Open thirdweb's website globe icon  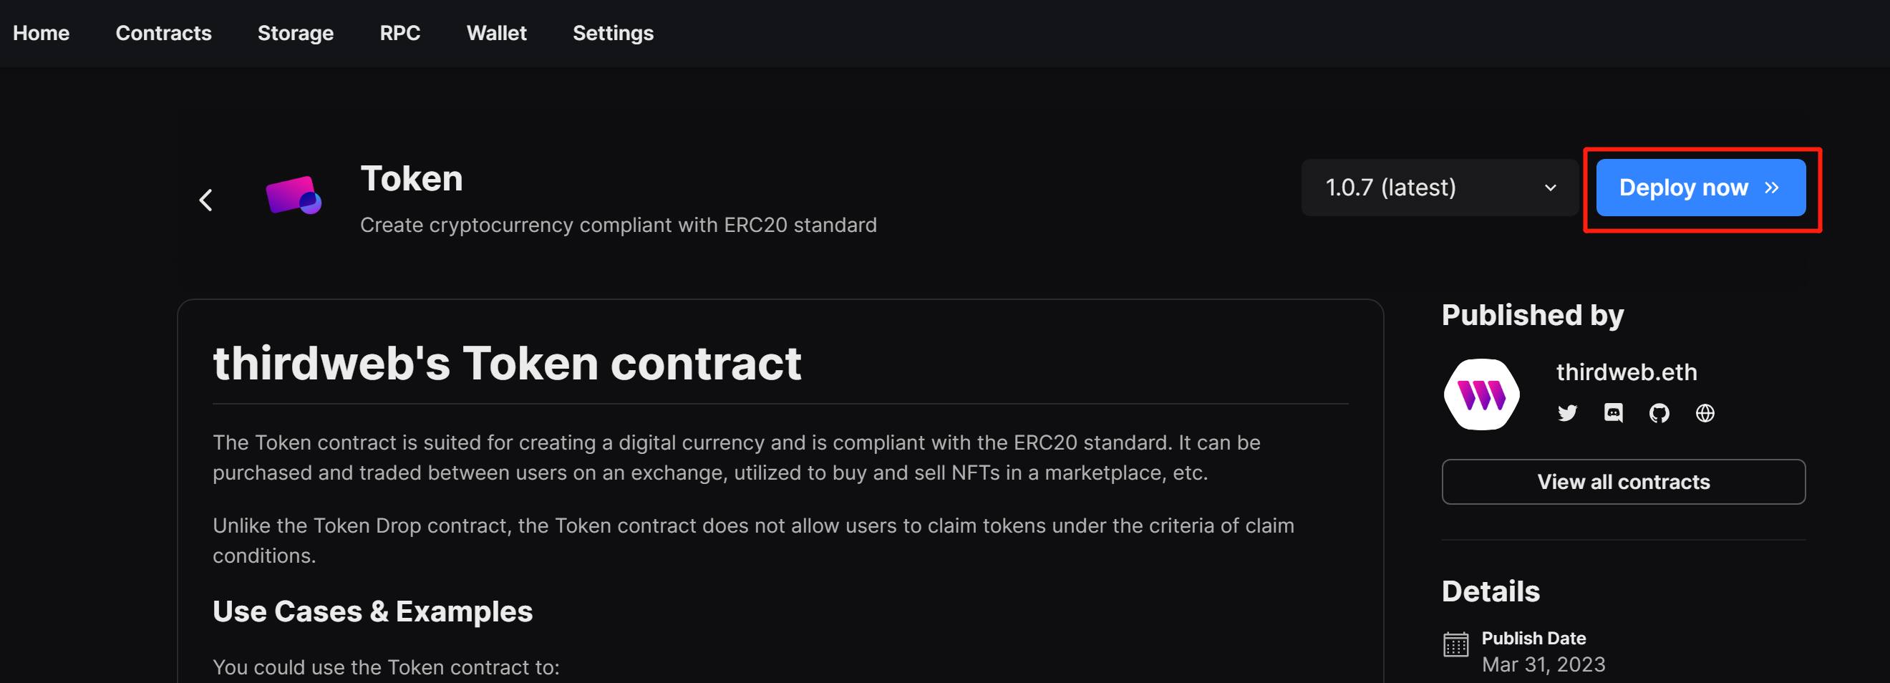[1705, 413]
